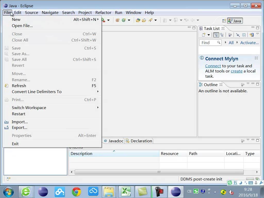The height and width of the screenshot is (198, 264).
Task: Switch to the Javadoc tab
Action: [114, 141]
